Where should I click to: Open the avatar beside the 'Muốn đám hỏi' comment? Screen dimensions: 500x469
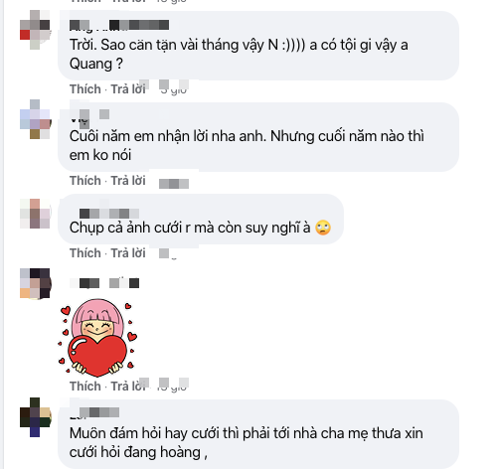pyautogui.click(x=35, y=417)
